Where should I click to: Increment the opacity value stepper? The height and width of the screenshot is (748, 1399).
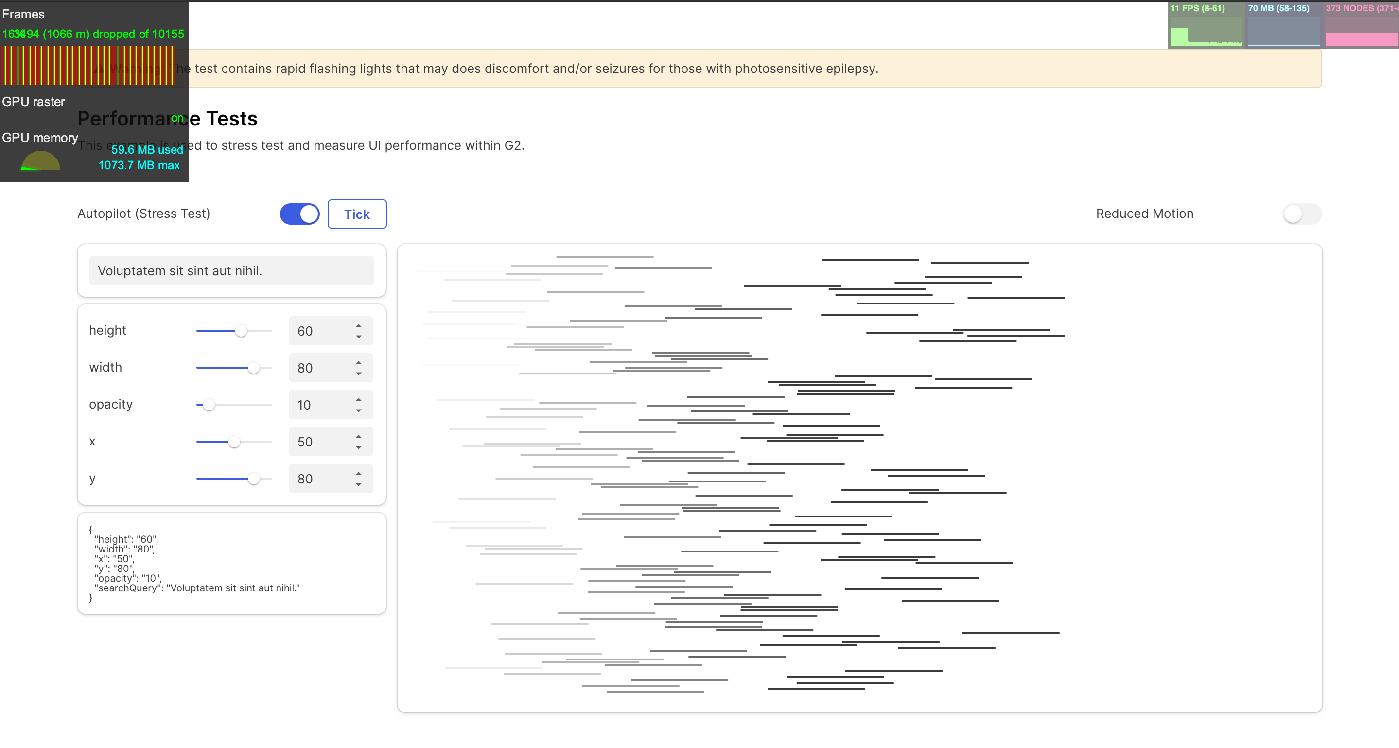tap(358, 400)
